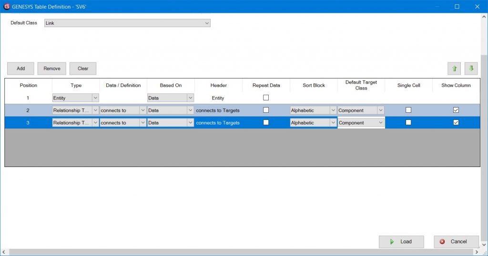Close the Table Definition window

click(x=477, y=7)
